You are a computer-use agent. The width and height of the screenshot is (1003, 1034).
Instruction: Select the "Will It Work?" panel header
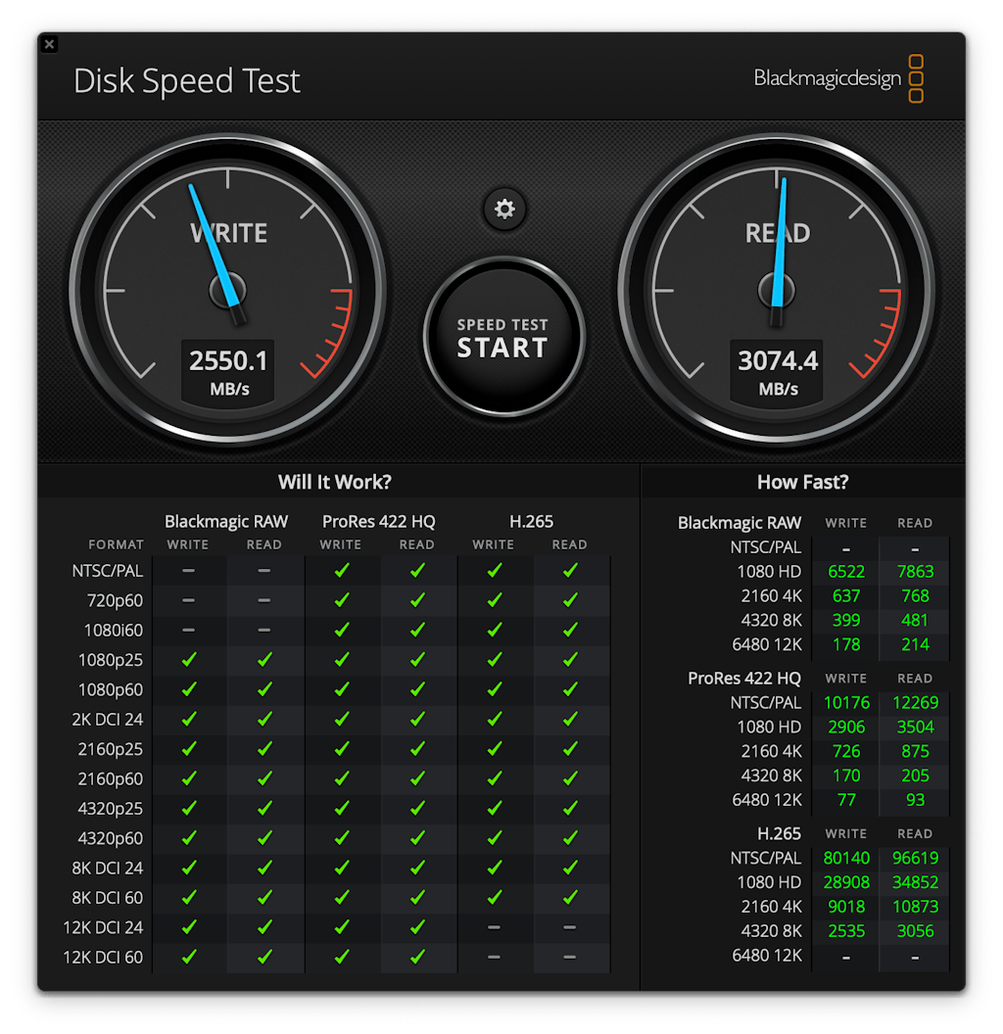[335, 482]
